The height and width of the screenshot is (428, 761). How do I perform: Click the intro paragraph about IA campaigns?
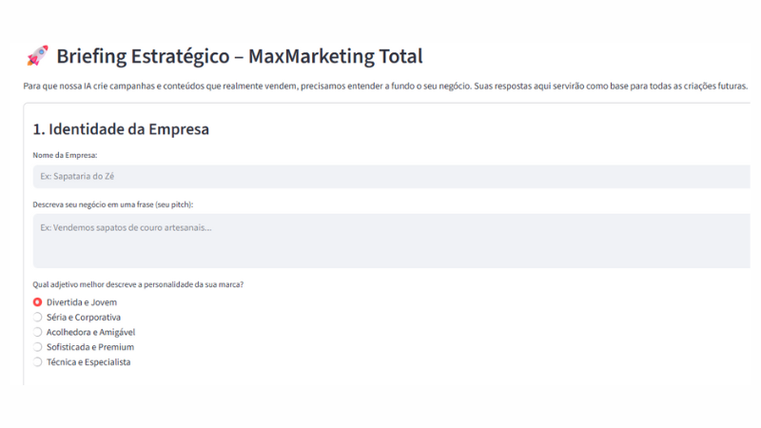(385, 86)
